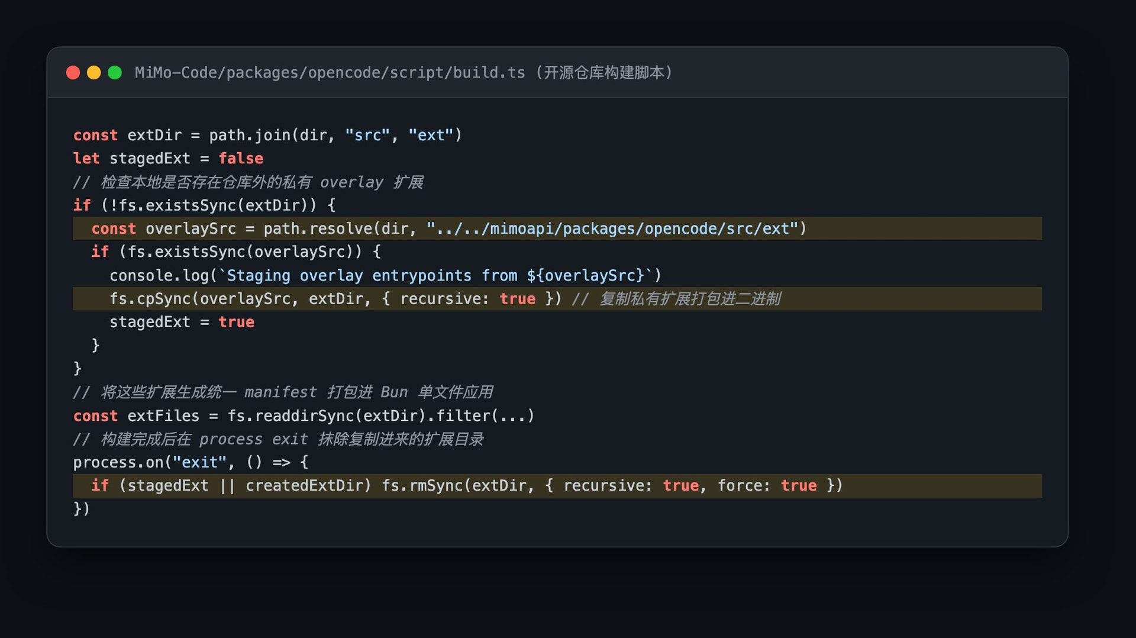Click the console.log 'Staging overlay entrypoints' line

point(385,276)
